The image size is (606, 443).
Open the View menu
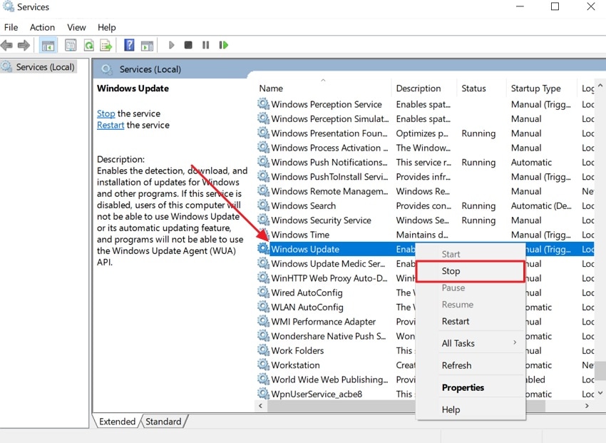[76, 27]
